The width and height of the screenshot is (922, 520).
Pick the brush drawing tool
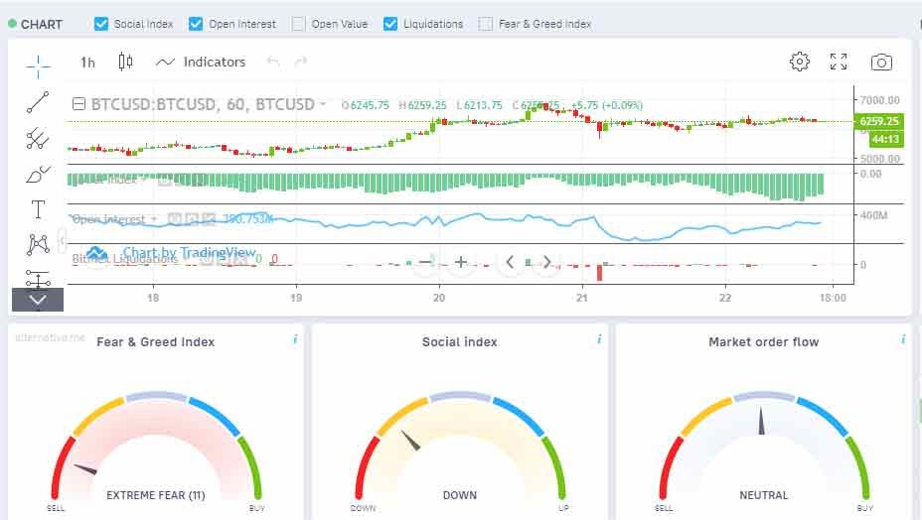(38, 175)
